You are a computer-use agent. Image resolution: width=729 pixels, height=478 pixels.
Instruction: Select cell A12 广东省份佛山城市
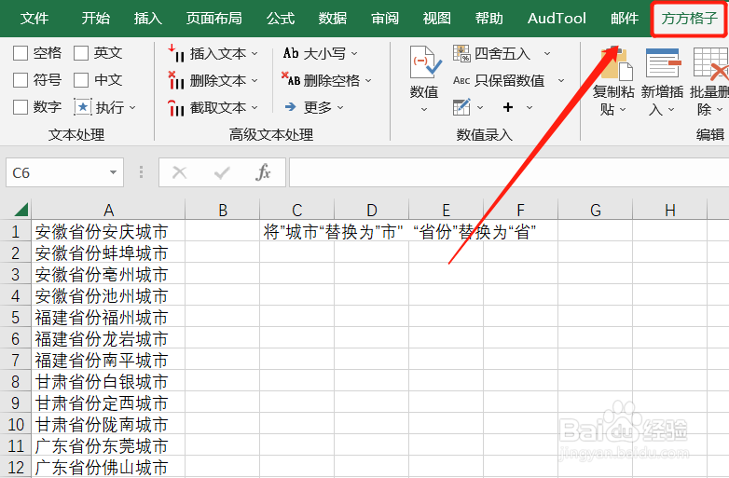click(108, 468)
